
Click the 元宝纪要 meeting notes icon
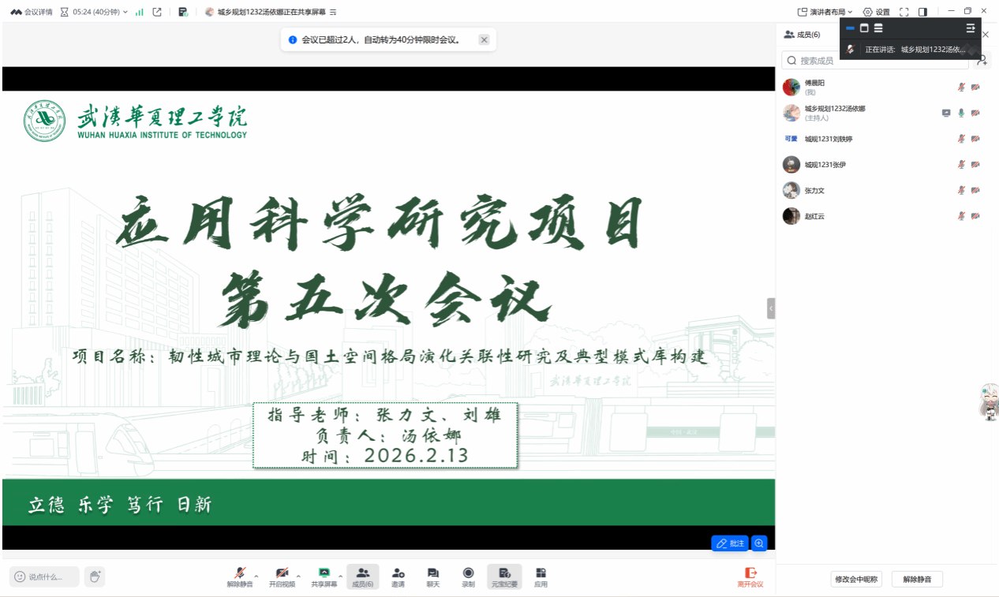504,576
